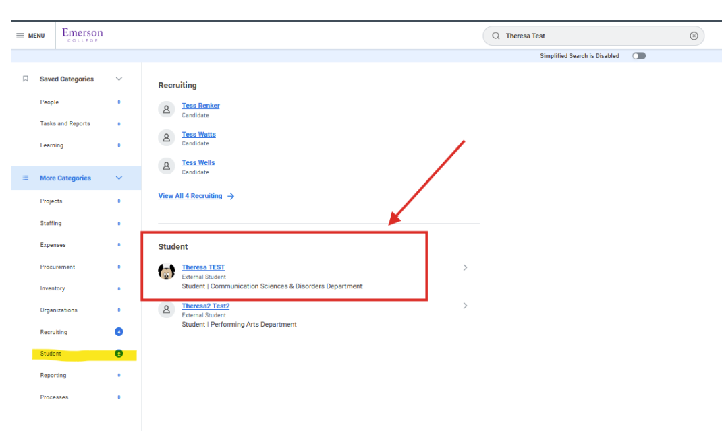Click the list icon beside More Categories

tap(26, 178)
